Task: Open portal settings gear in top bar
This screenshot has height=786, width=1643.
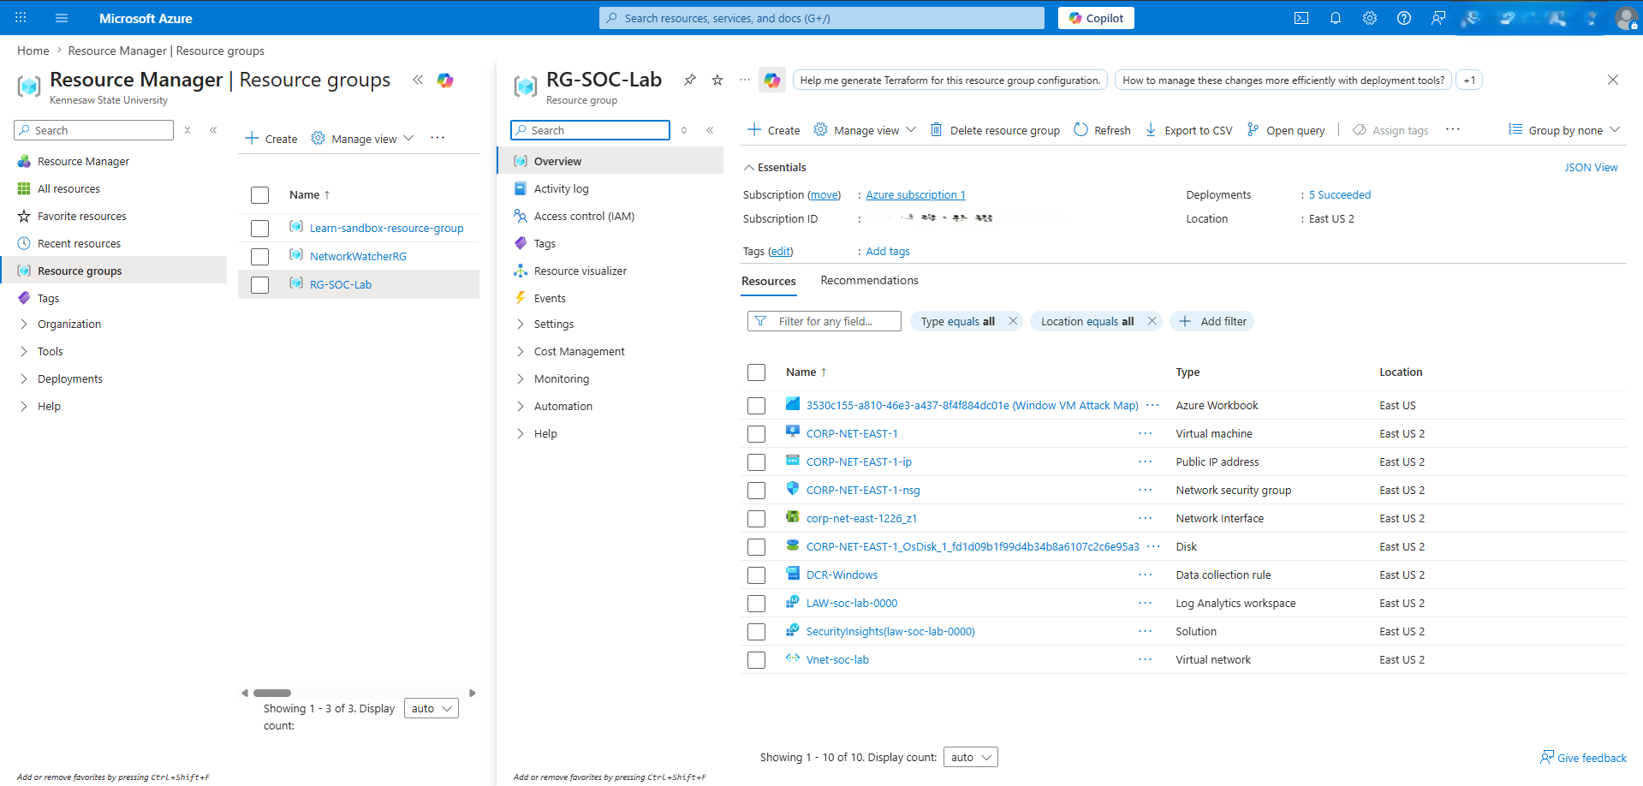Action: [1370, 18]
